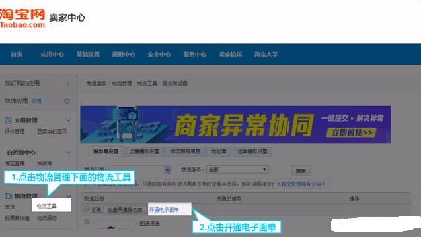421x237 pixels.
Task: Select 物流工具 in the sidebar
Action: [46, 206]
